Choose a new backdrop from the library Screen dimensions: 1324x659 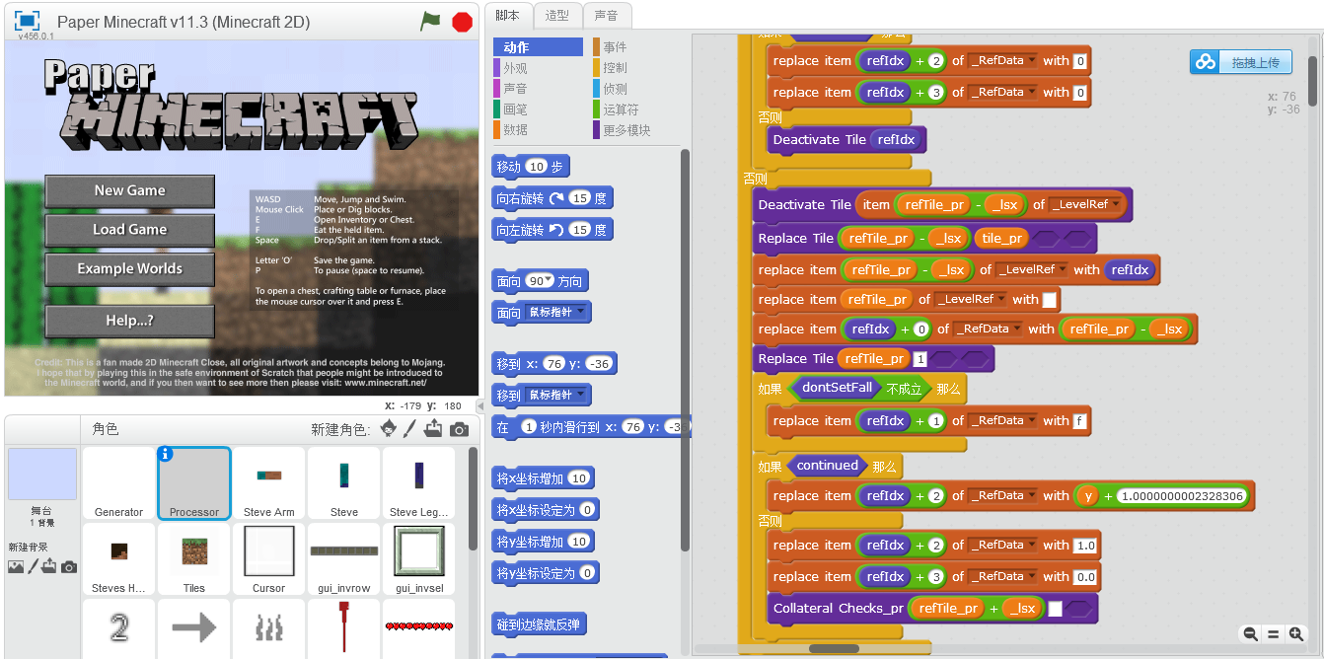[16, 566]
